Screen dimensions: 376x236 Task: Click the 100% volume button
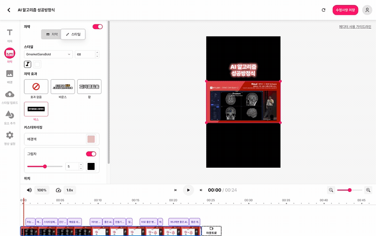(x=42, y=190)
